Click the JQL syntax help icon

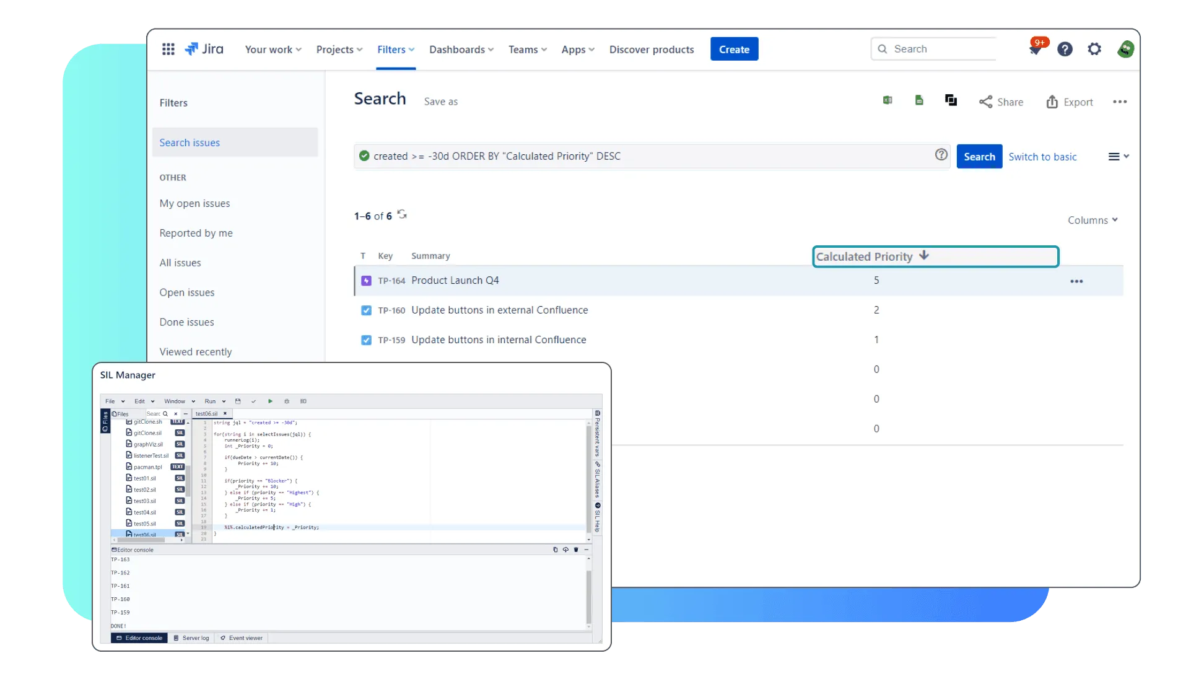[941, 155]
